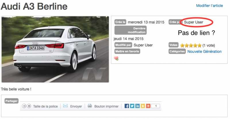This screenshot has width=230, height=119.
Task: Click the circled Super User author name
Action: [193, 22]
